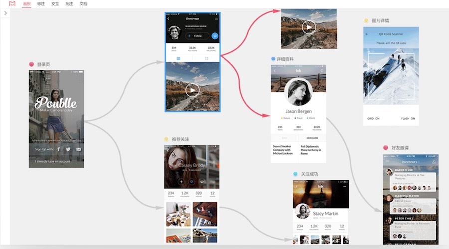The image size is (449, 249).
Task: Open the coffee table photo thumbnail
Action: tap(178, 214)
